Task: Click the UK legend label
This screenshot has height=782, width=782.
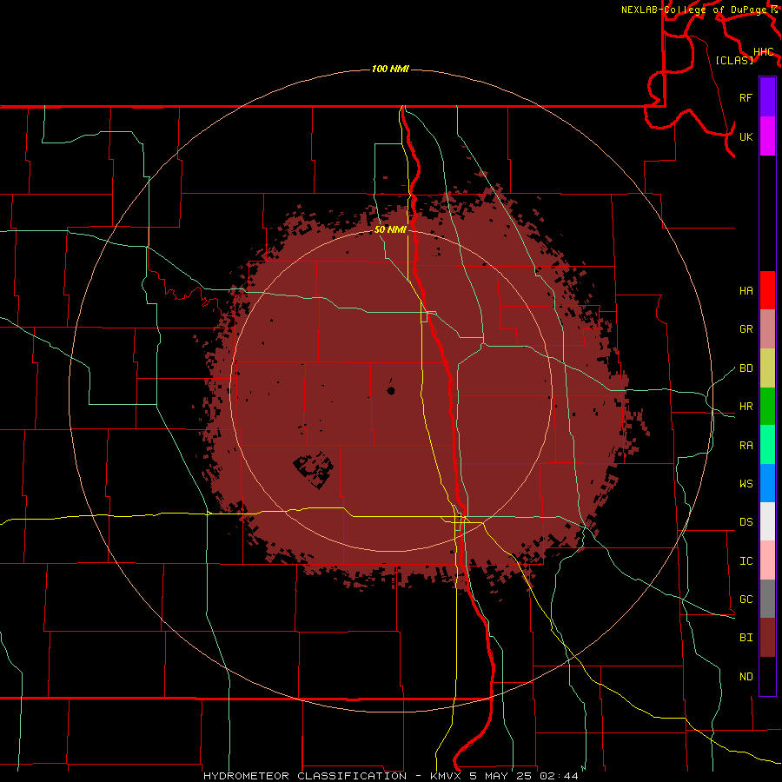Action: pyautogui.click(x=746, y=136)
